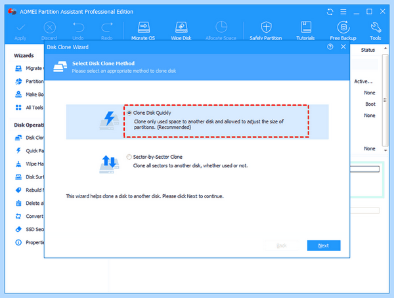The image size is (394, 298).
Task: Open All Tools in the sidebar
Action: [x=29, y=108]
